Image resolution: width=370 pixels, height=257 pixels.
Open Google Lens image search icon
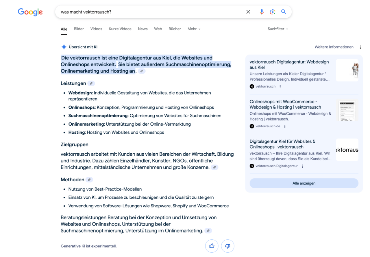(x=273, y=12)
